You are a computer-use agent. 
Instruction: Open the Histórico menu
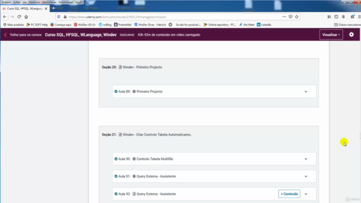pos(34,2)
